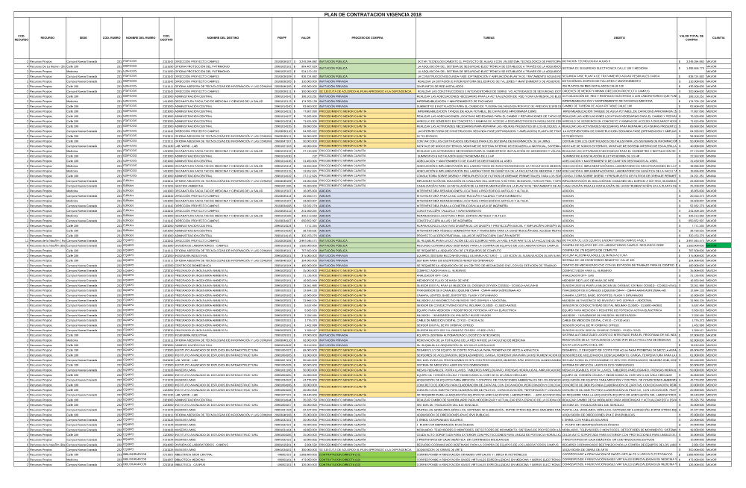This screenshot has width=746, height=488.
Task: Select the NOMBRE DEL RUBRO header
Action: tap(140, 37)
